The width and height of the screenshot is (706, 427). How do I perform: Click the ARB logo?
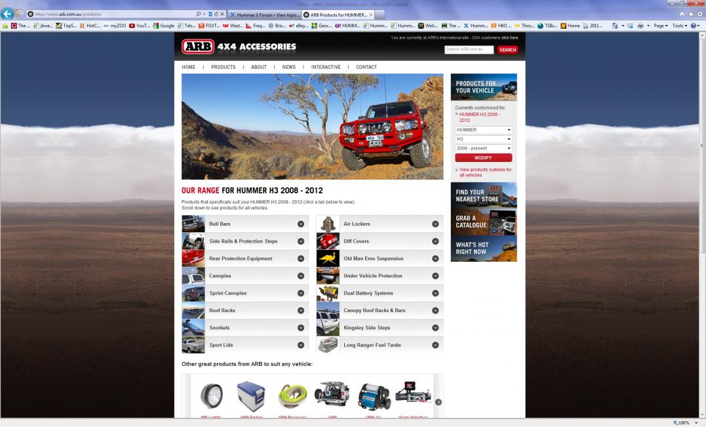click(x=198, y=47)
